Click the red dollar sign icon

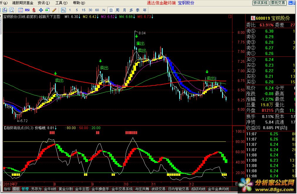tap(34, 10)
